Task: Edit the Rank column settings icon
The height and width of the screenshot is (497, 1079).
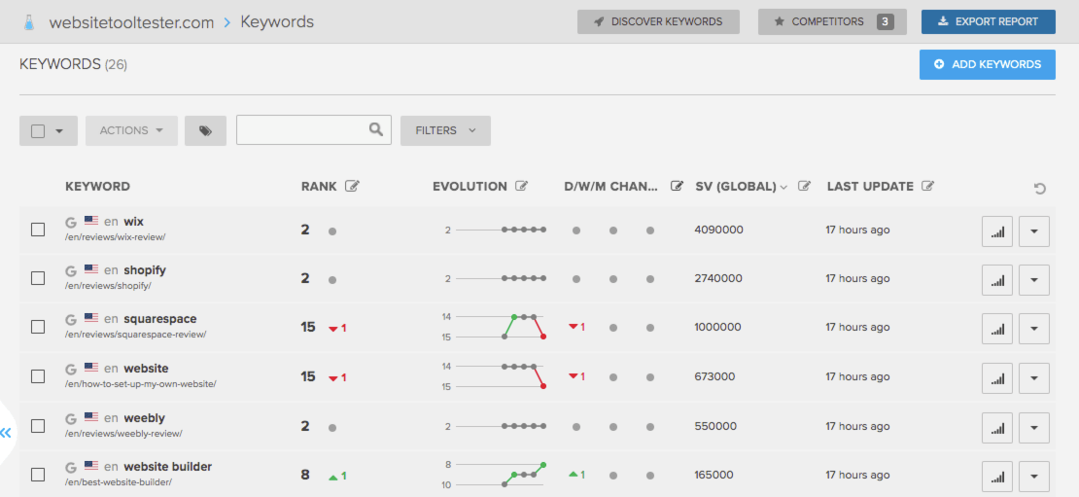Action: pos(352,186)
